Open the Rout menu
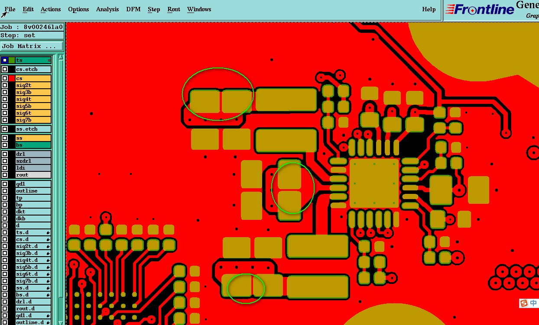Viewport: 539px width, 325px height. click(174, 9)
